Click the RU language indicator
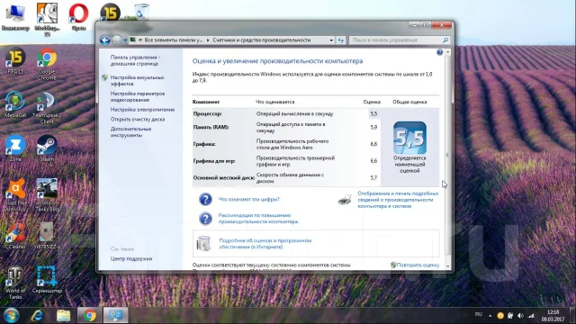Screen dimensions: 576x324 (x=478, y=314)
